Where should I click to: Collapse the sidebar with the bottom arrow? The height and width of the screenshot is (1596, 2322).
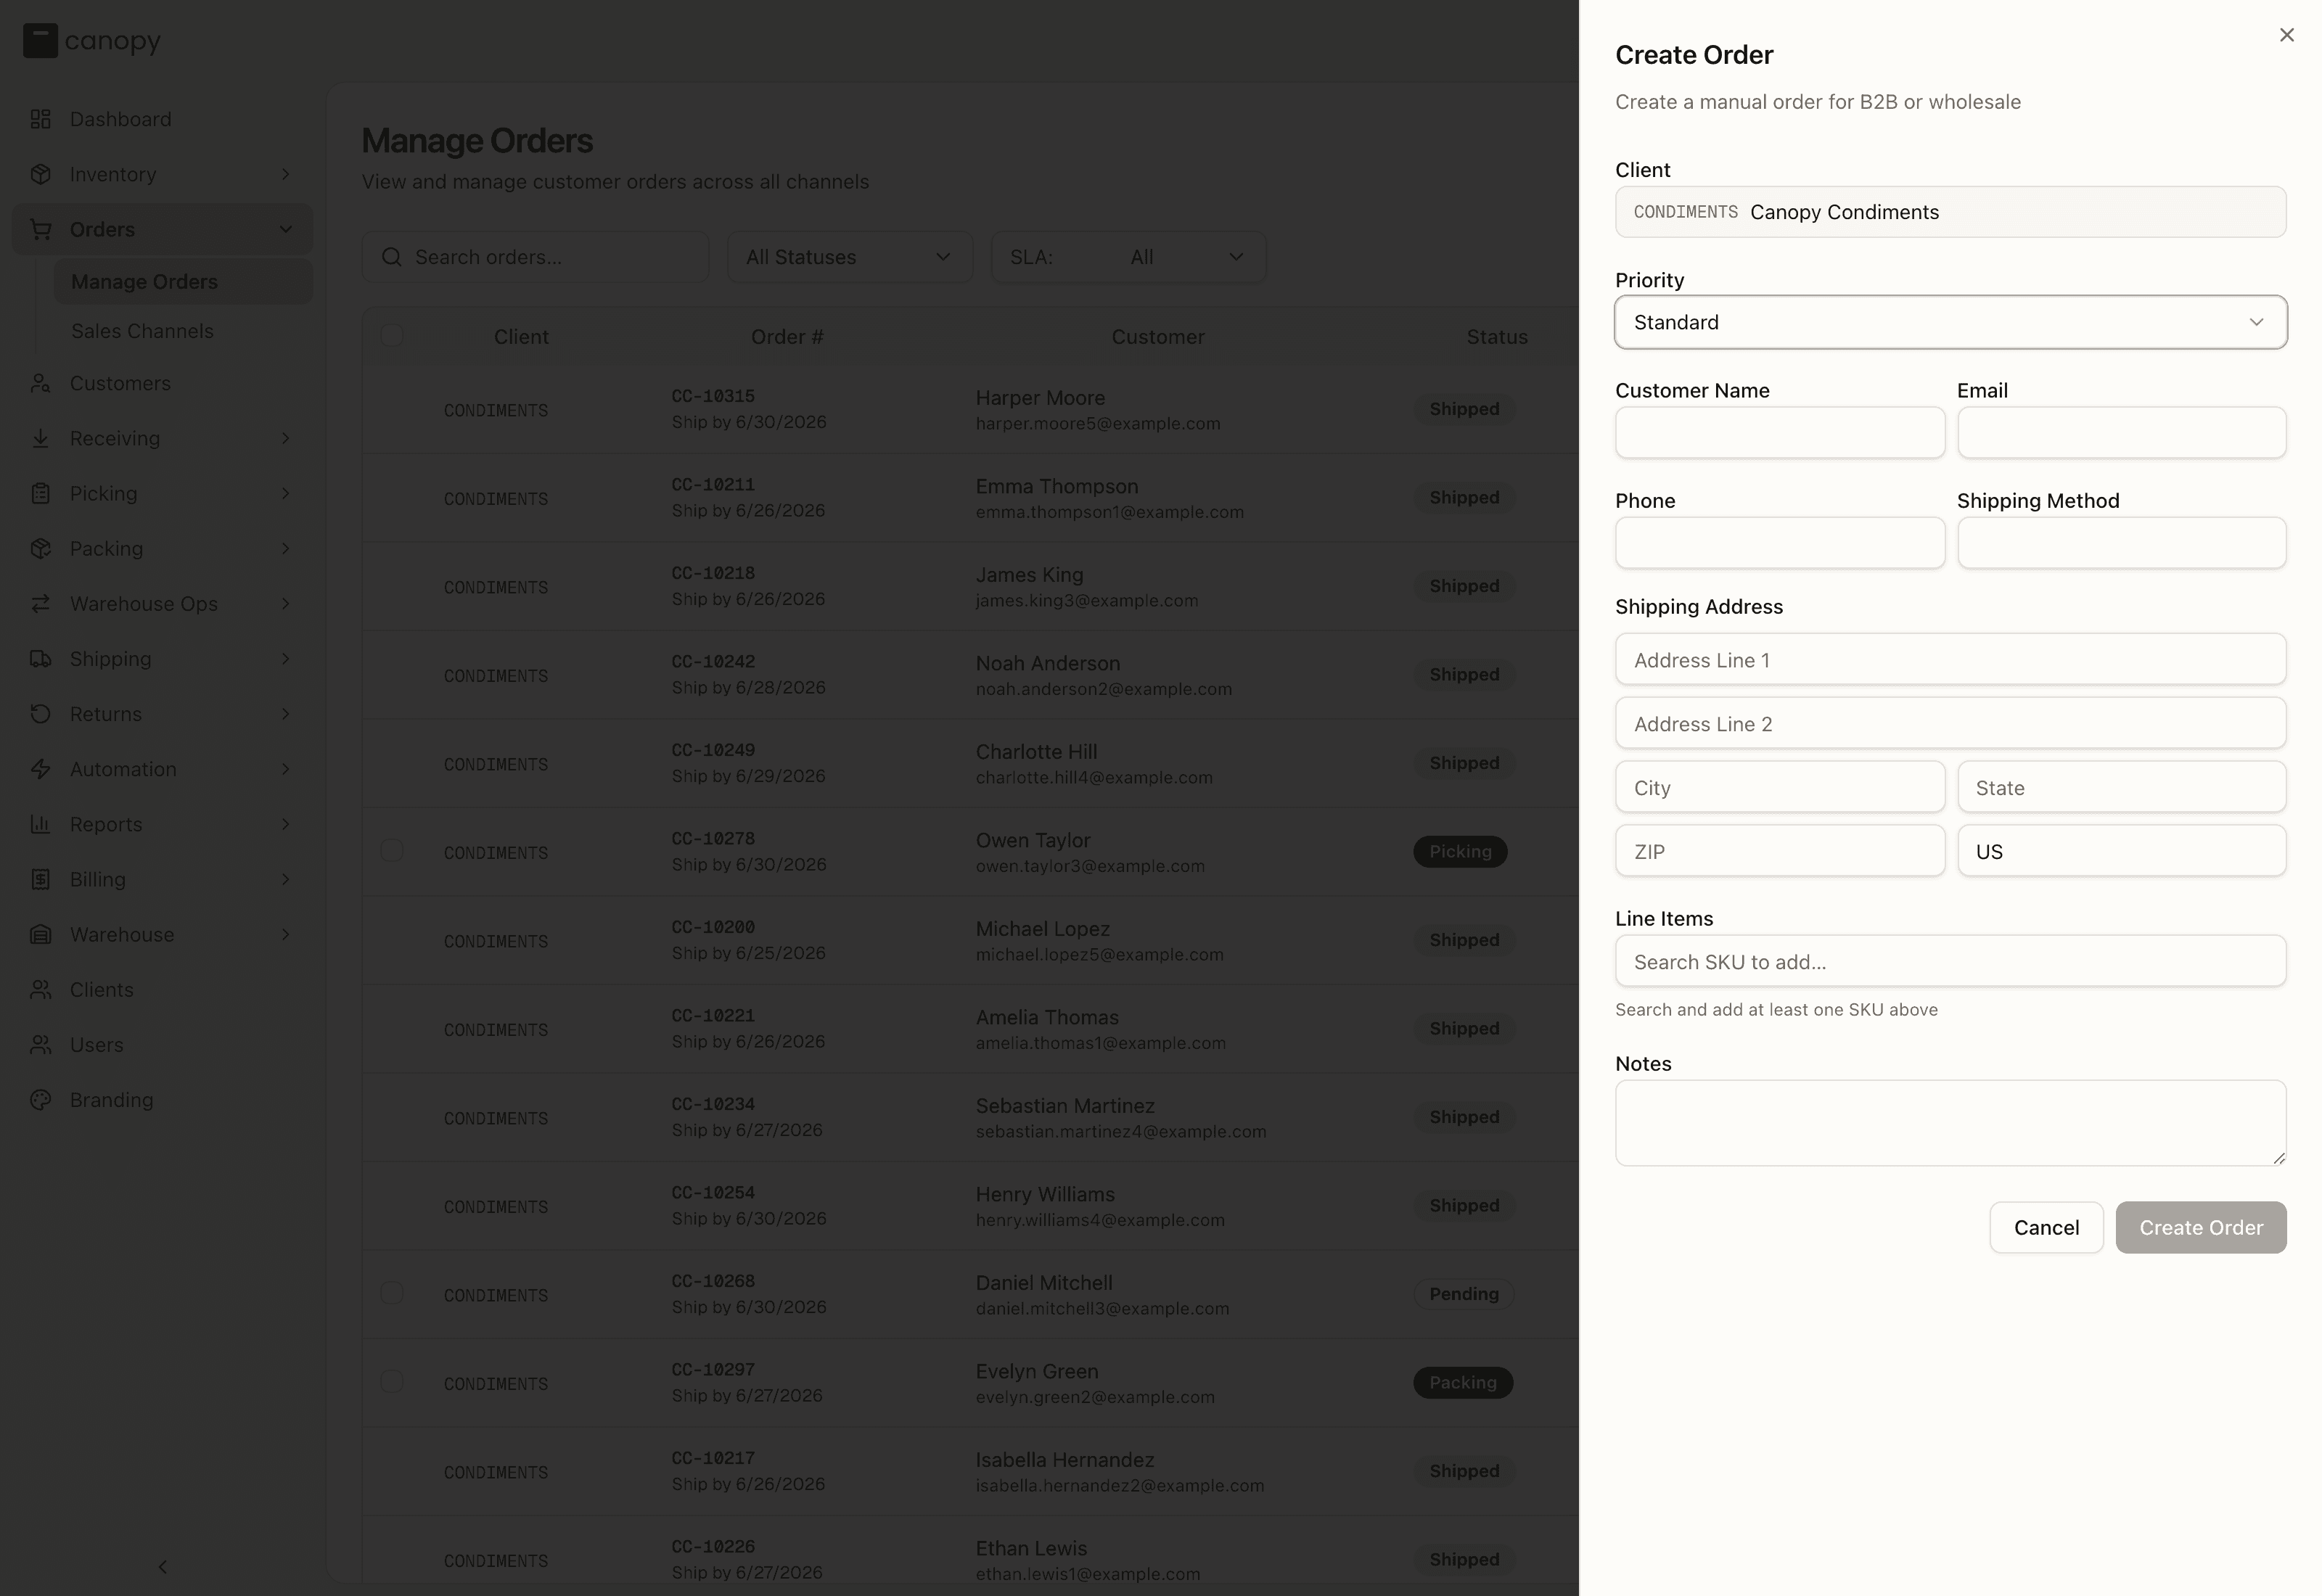163,1566
